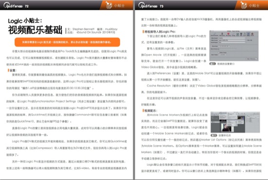The height and width of the screenshot is (180, 268).
Task: Open the marker setup screenshot thumbnail
Action: [235, 122]
